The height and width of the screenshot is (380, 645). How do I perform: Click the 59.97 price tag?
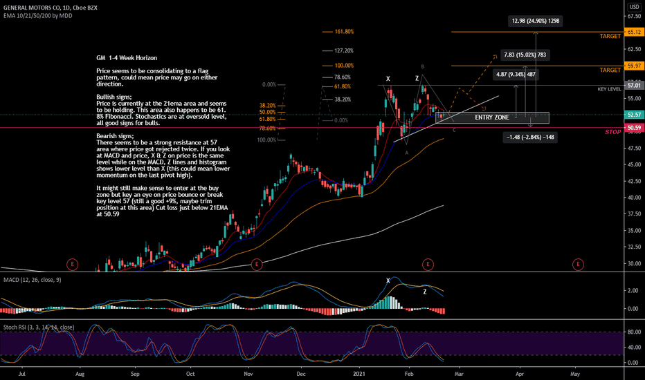point(634,66)
